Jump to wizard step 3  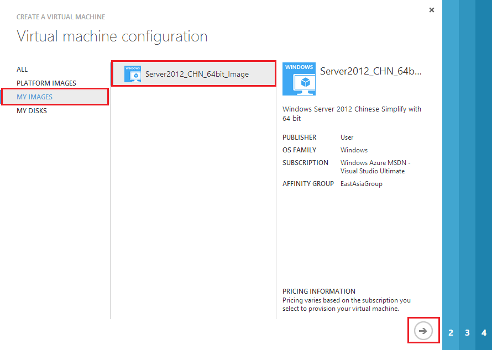coord(467,332)
